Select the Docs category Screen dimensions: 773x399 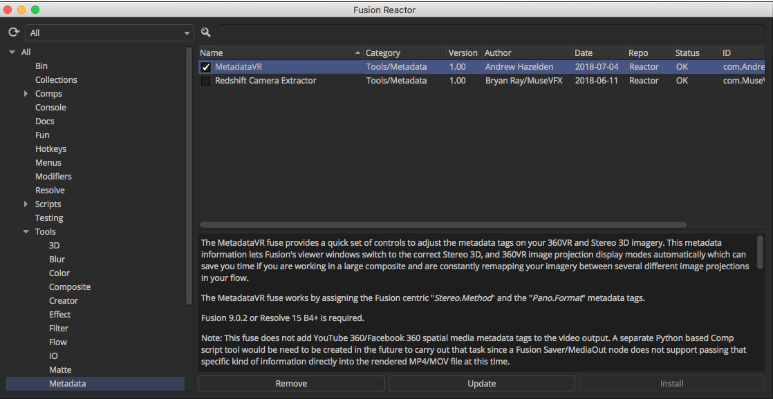44,121
